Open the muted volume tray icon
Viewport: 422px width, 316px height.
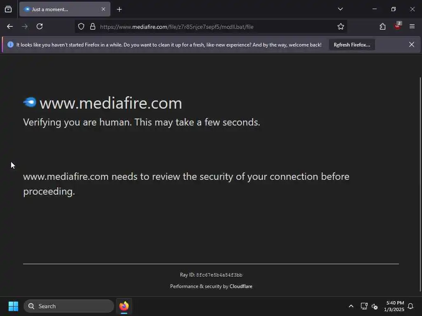[375, 306]
